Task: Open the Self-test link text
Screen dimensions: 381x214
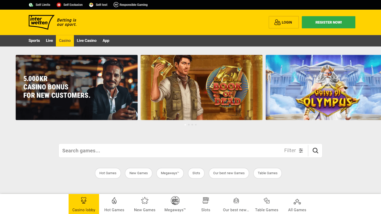Action: click(x=102, y=5)
